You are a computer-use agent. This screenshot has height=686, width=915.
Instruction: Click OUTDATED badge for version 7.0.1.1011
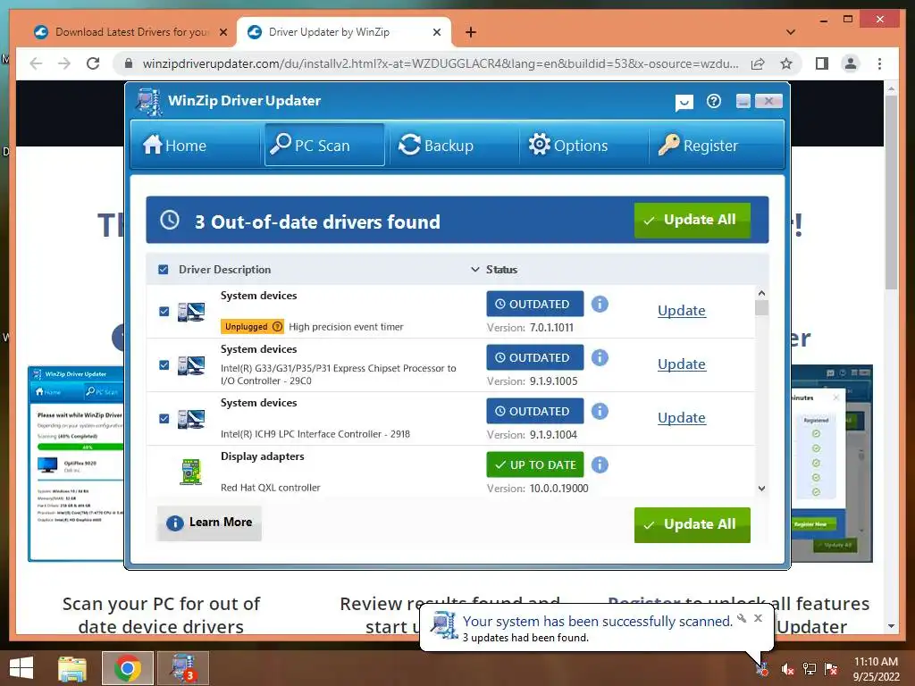[x=535, y=304]
